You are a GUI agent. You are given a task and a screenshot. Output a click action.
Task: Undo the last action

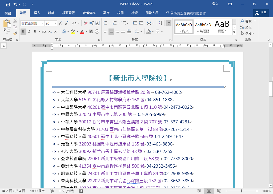click(x=15, y=4)
